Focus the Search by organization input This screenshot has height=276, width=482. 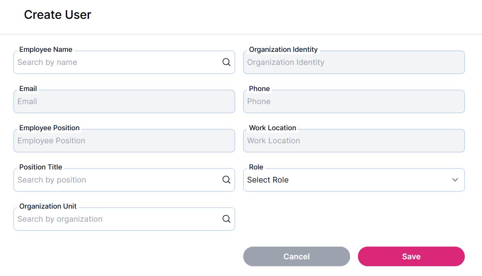point(117,219)
